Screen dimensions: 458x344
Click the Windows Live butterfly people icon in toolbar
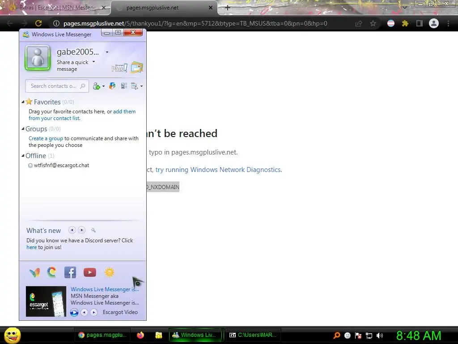click(x=112, y=86)
